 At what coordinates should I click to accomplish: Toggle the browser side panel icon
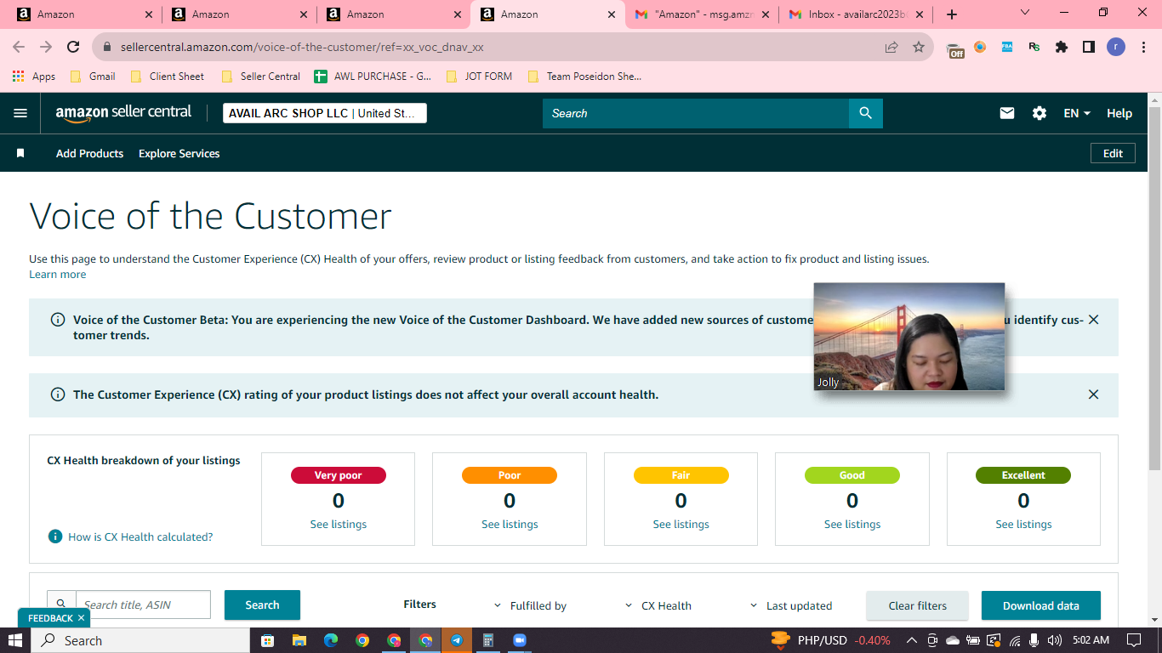1089,48
